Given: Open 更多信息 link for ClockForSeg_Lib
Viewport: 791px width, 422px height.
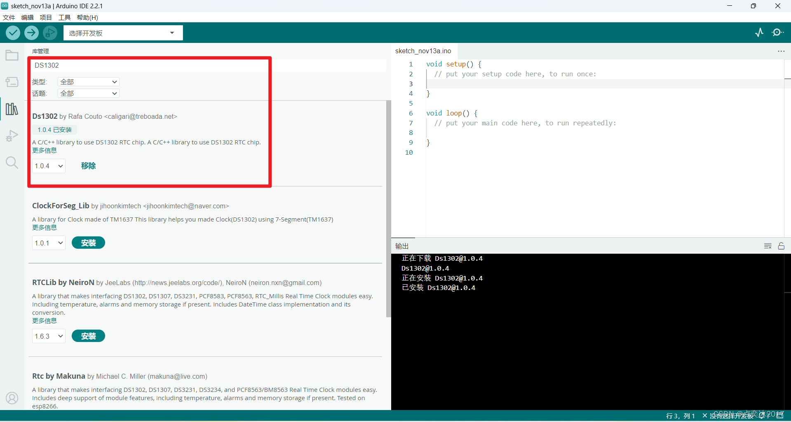Looking at the screenshot, I should click(x=45, y=228).
